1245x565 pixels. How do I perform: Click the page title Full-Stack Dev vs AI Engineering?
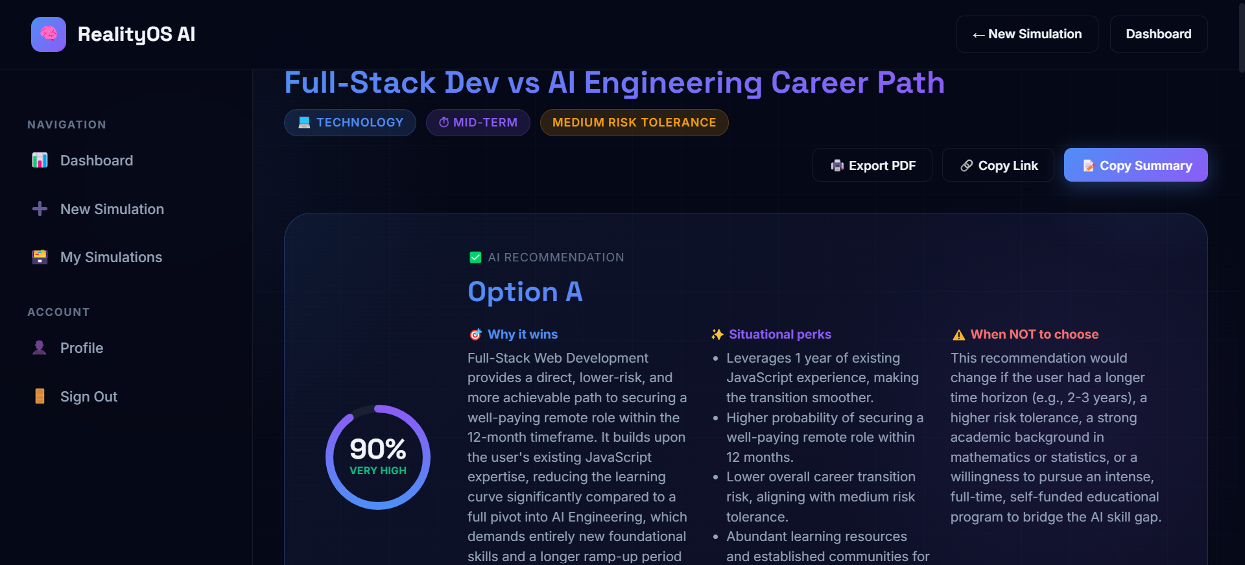614,83
